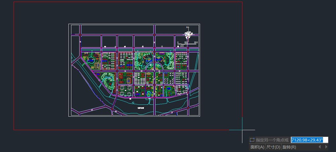Click the 500 label on the scale bar
The width and height of the screenshot is (336, 152).
tap(196, 42)
